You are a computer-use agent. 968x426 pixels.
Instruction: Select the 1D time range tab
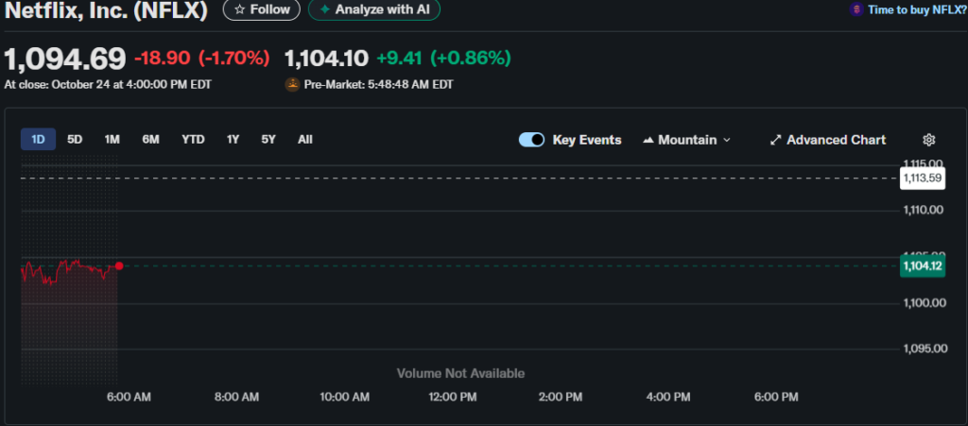pyautogui.click(x=38, y=140)
